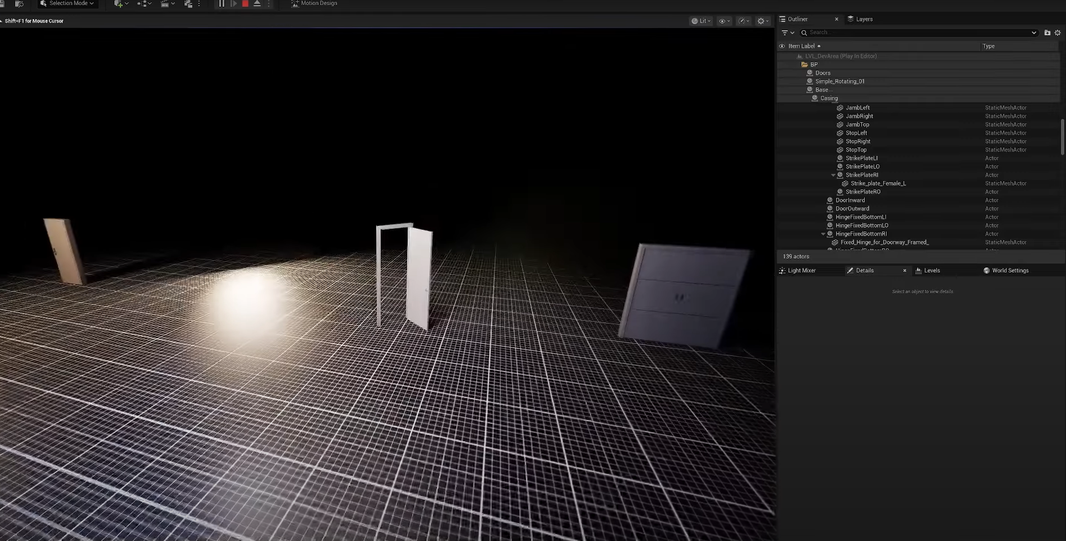Collapse the StrikePlateRI tree item
Image resolution: width=1066 pixels, height=541 pixels.
833,175
